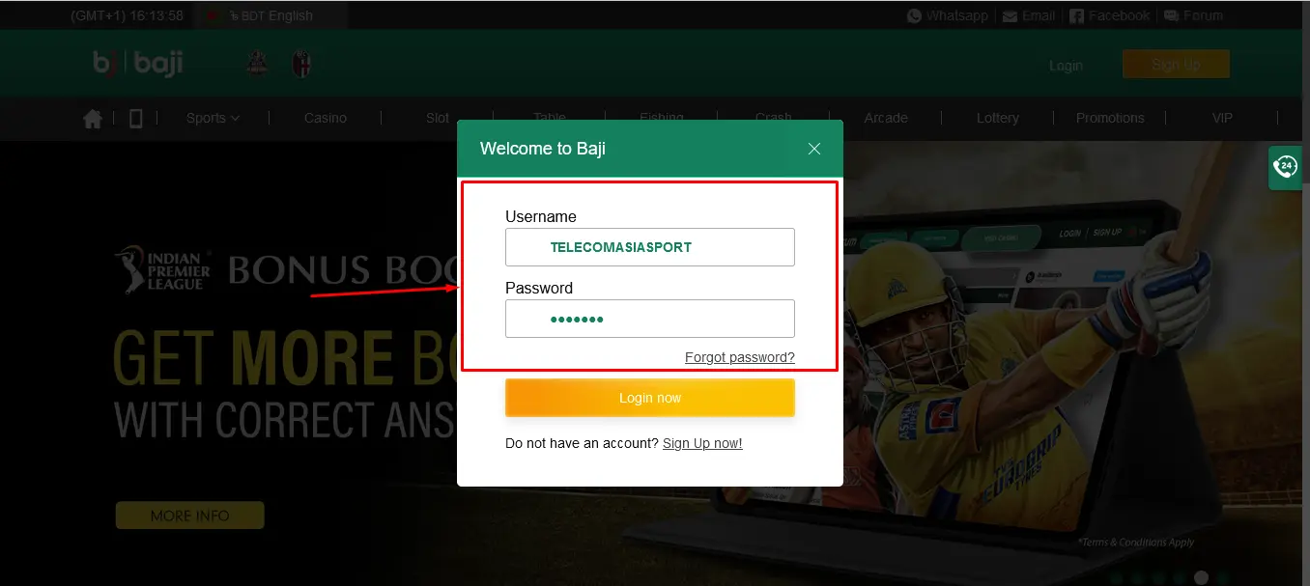
Task: Click the Sign Up now link
Action: pos(702,443)
